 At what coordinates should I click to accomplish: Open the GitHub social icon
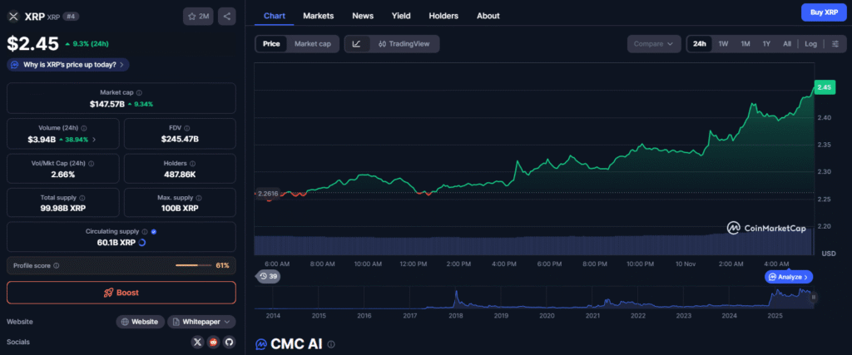tap(229, 342)
